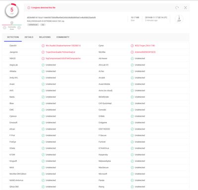Click the green check icon for Antiy-AVL
The image size is (198, 190).
click(43, 78)
